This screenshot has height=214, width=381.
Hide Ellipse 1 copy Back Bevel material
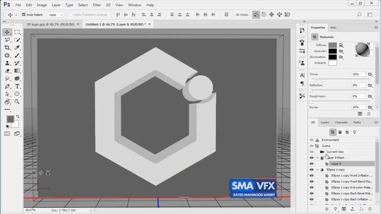(x=311, y=193)
